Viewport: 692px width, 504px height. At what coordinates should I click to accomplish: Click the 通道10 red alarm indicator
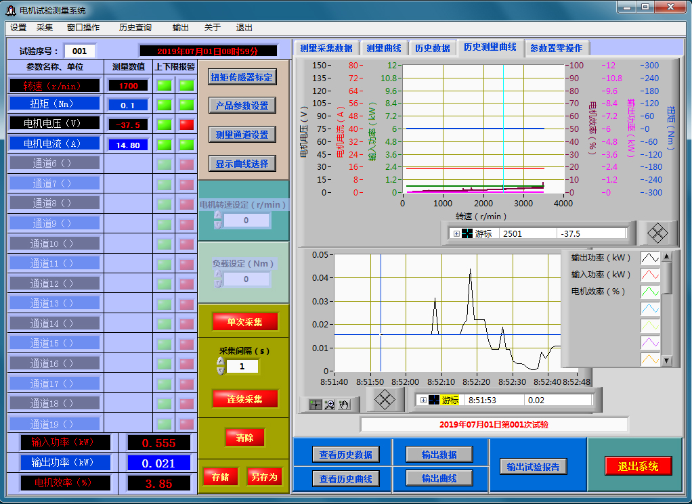tap(186, 244)
